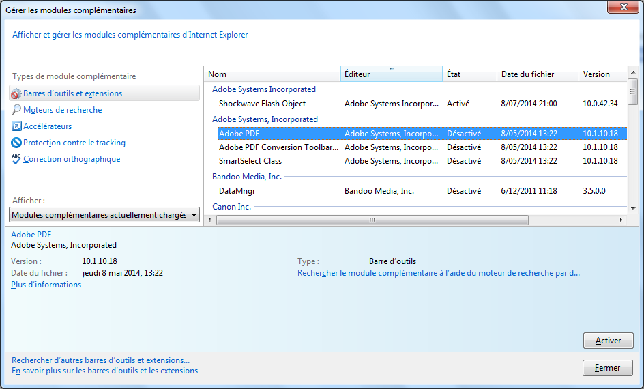The height and width of the screenshot is (389, 644).
Task: Click the search engines magnifier icon
Action: tap(16, 110)
